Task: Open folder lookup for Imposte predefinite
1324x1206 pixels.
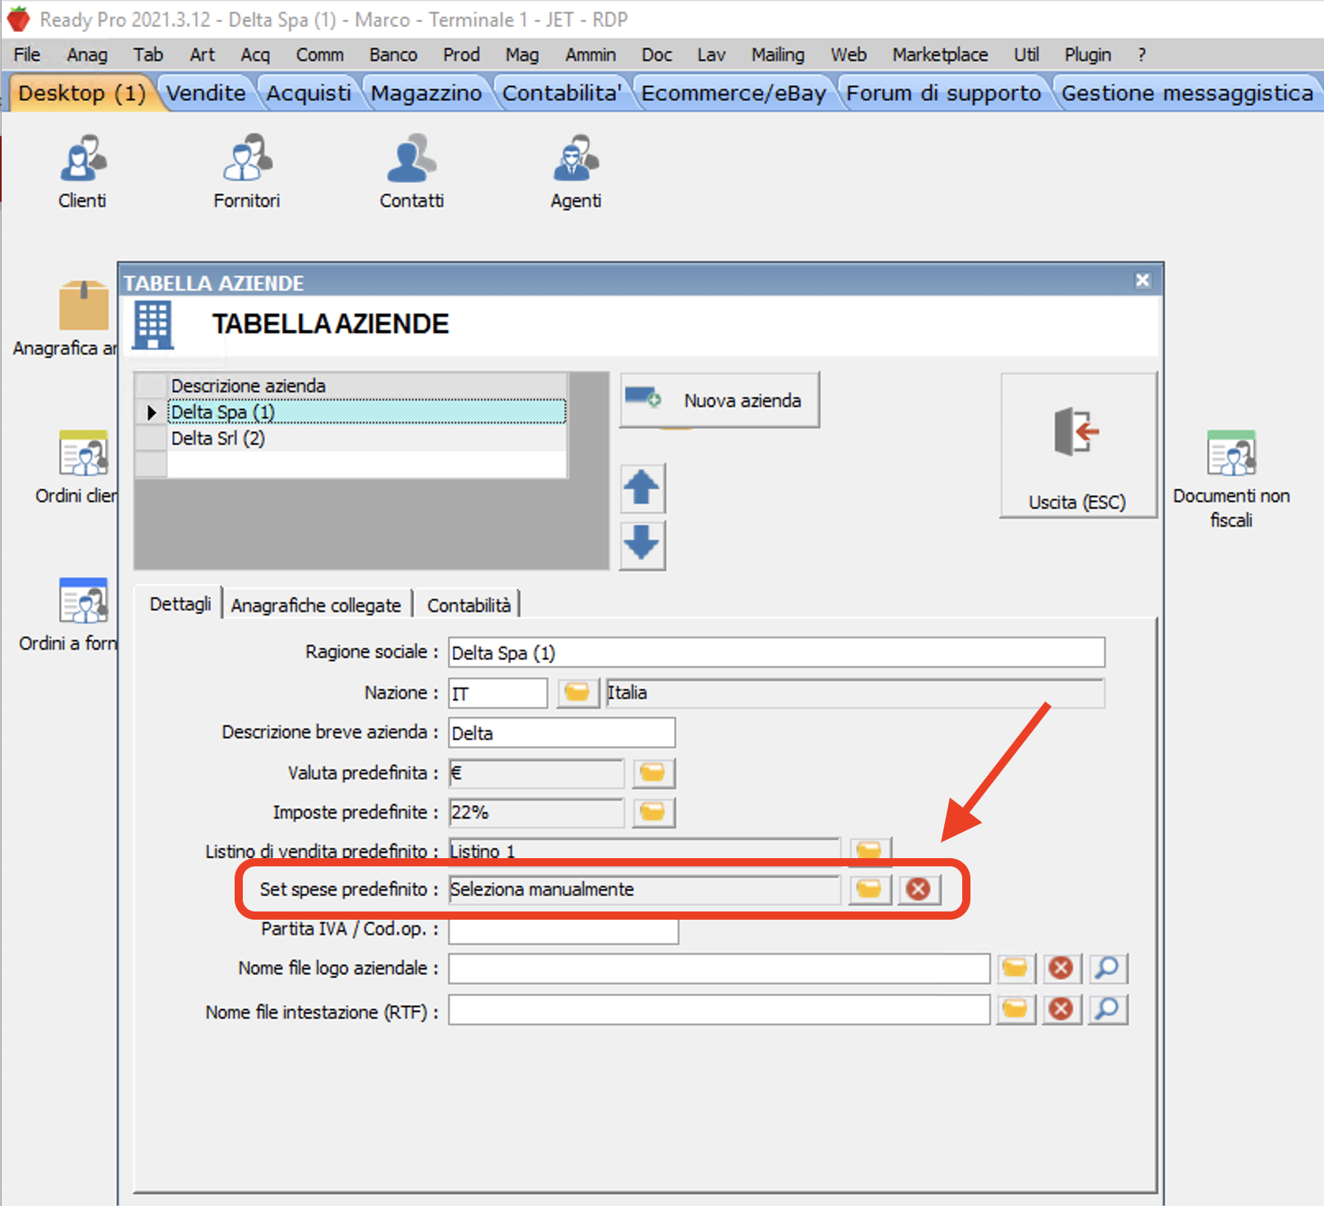Action: pyautogui.click(x=653, y=812)
